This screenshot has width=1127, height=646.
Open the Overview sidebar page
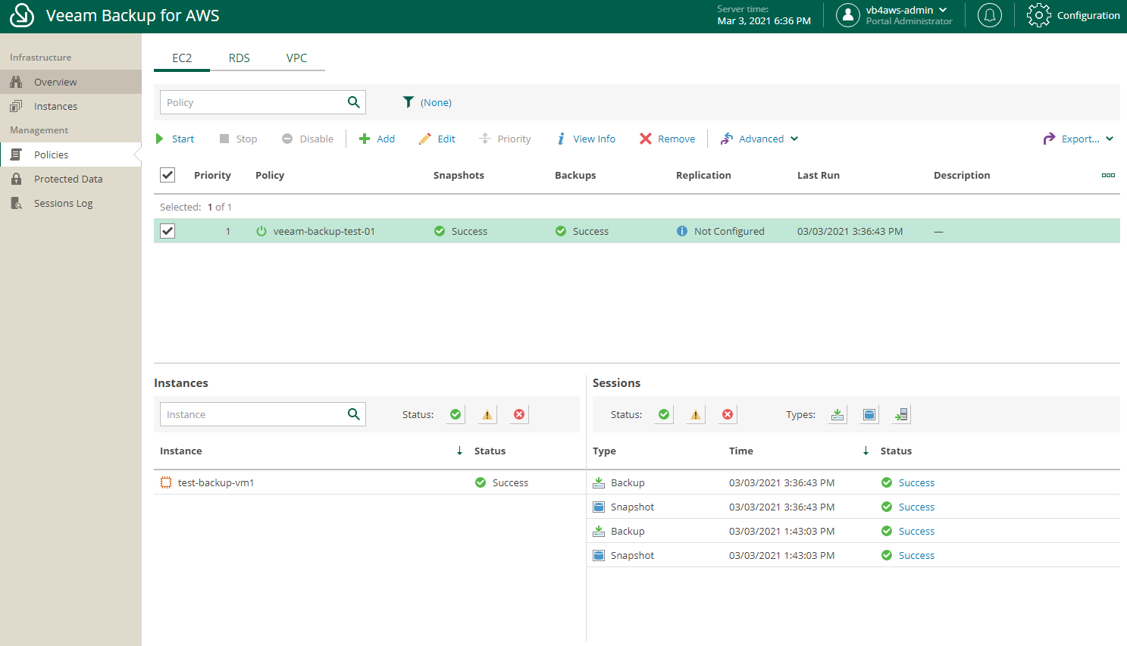pyautogui.click(x=70, y=82)
